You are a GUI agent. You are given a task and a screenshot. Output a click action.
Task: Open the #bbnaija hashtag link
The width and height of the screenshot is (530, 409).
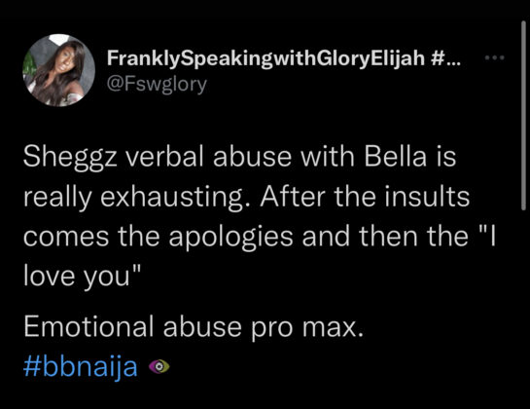[81, 367]
